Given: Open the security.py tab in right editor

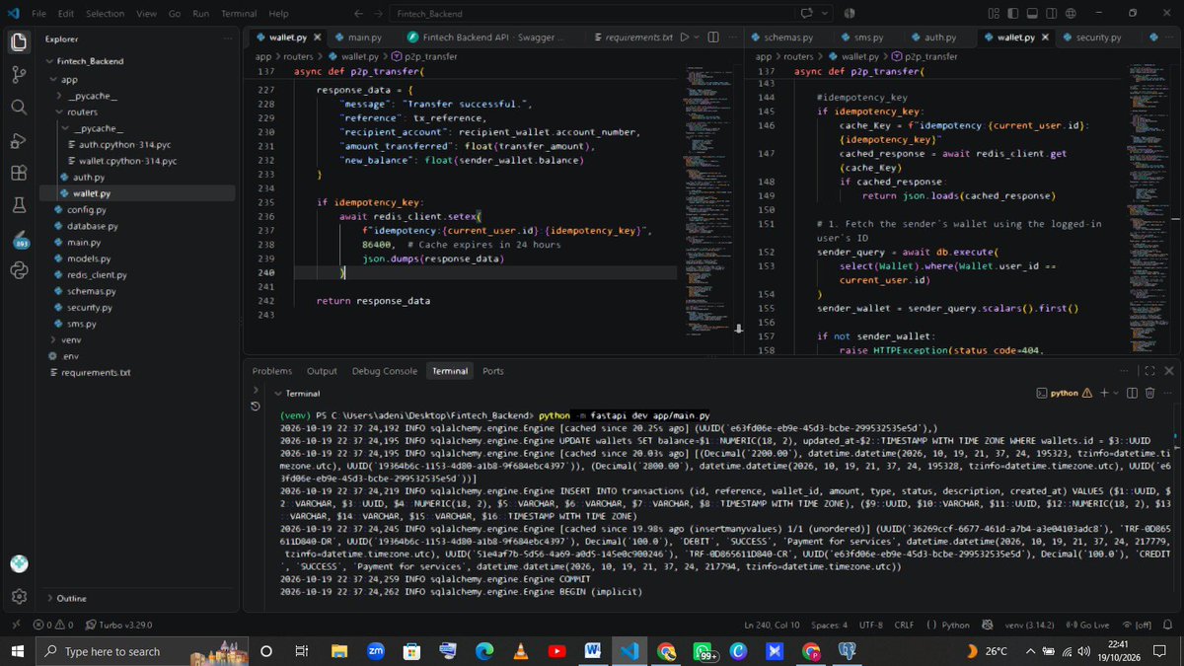Looking at the screenshot, I should click(x=1090, y=37).
